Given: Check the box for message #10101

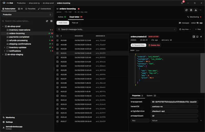Looking at the screenshot, I should tap(57, 53).
